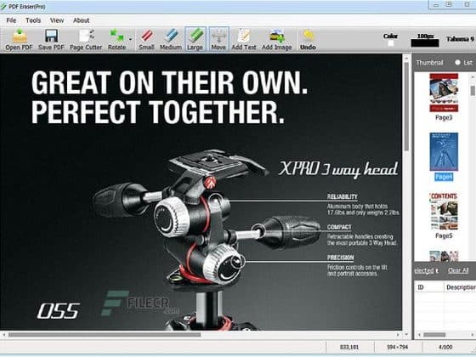Activate the Move tool

point(218,39)
